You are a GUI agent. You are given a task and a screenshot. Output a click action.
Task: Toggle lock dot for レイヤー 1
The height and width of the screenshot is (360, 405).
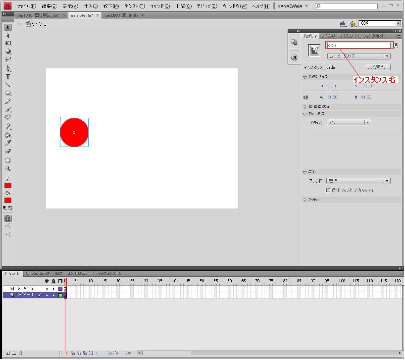pyautogui.click(x=53, y=295)
